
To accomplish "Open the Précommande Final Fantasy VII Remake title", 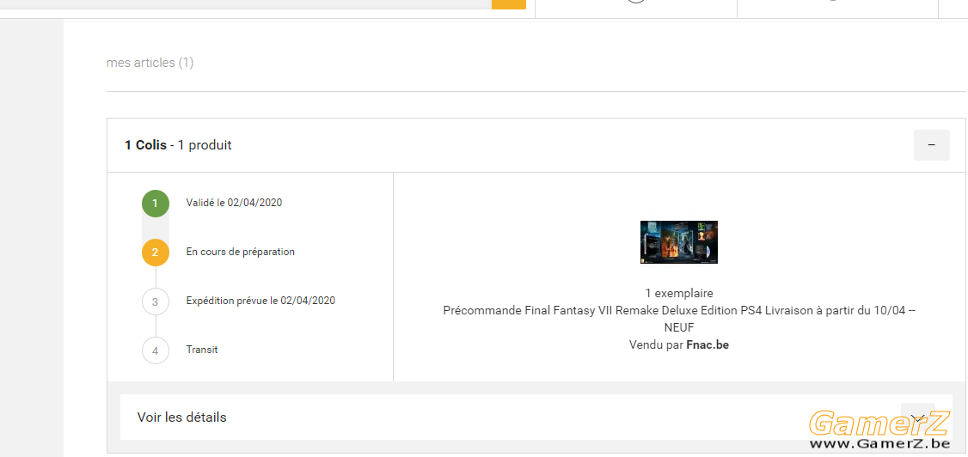I will 679,319.
